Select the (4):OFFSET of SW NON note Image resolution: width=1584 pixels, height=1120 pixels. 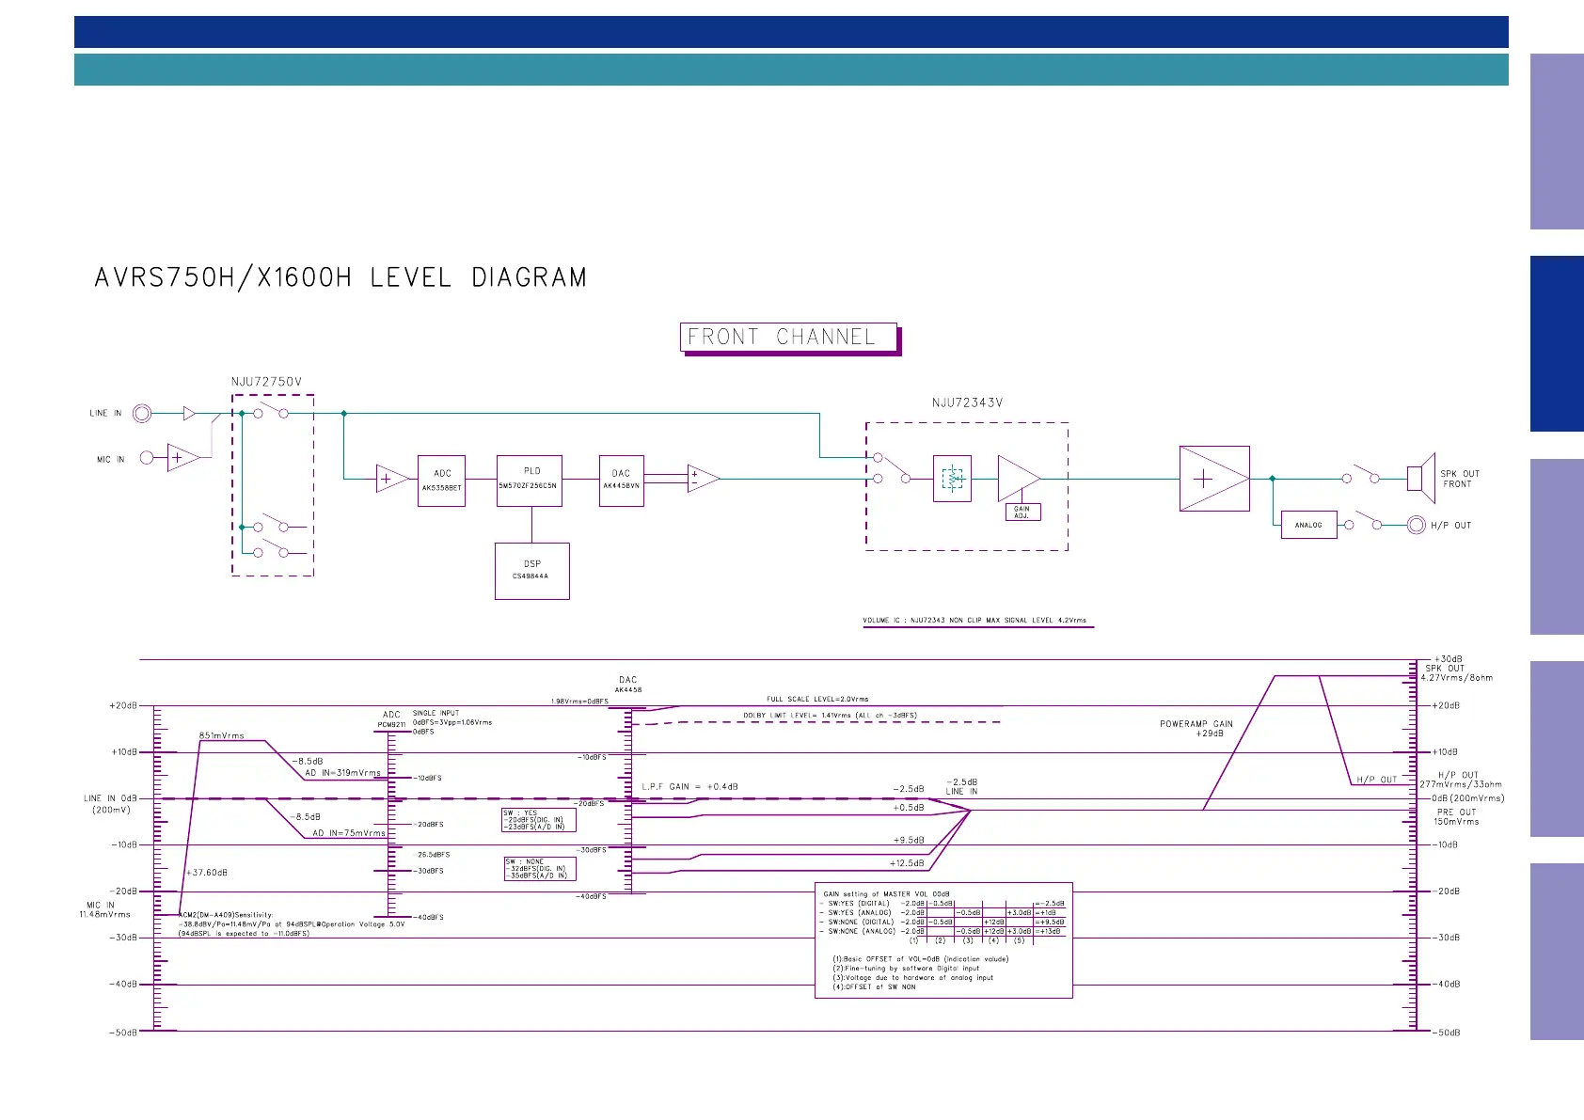click(x=874, y=986)
